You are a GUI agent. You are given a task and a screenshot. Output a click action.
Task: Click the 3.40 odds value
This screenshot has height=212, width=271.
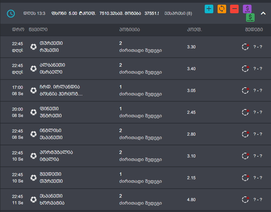click(x=191, y=69)
